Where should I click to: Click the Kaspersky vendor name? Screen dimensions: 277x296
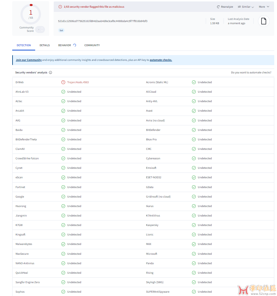152,225
